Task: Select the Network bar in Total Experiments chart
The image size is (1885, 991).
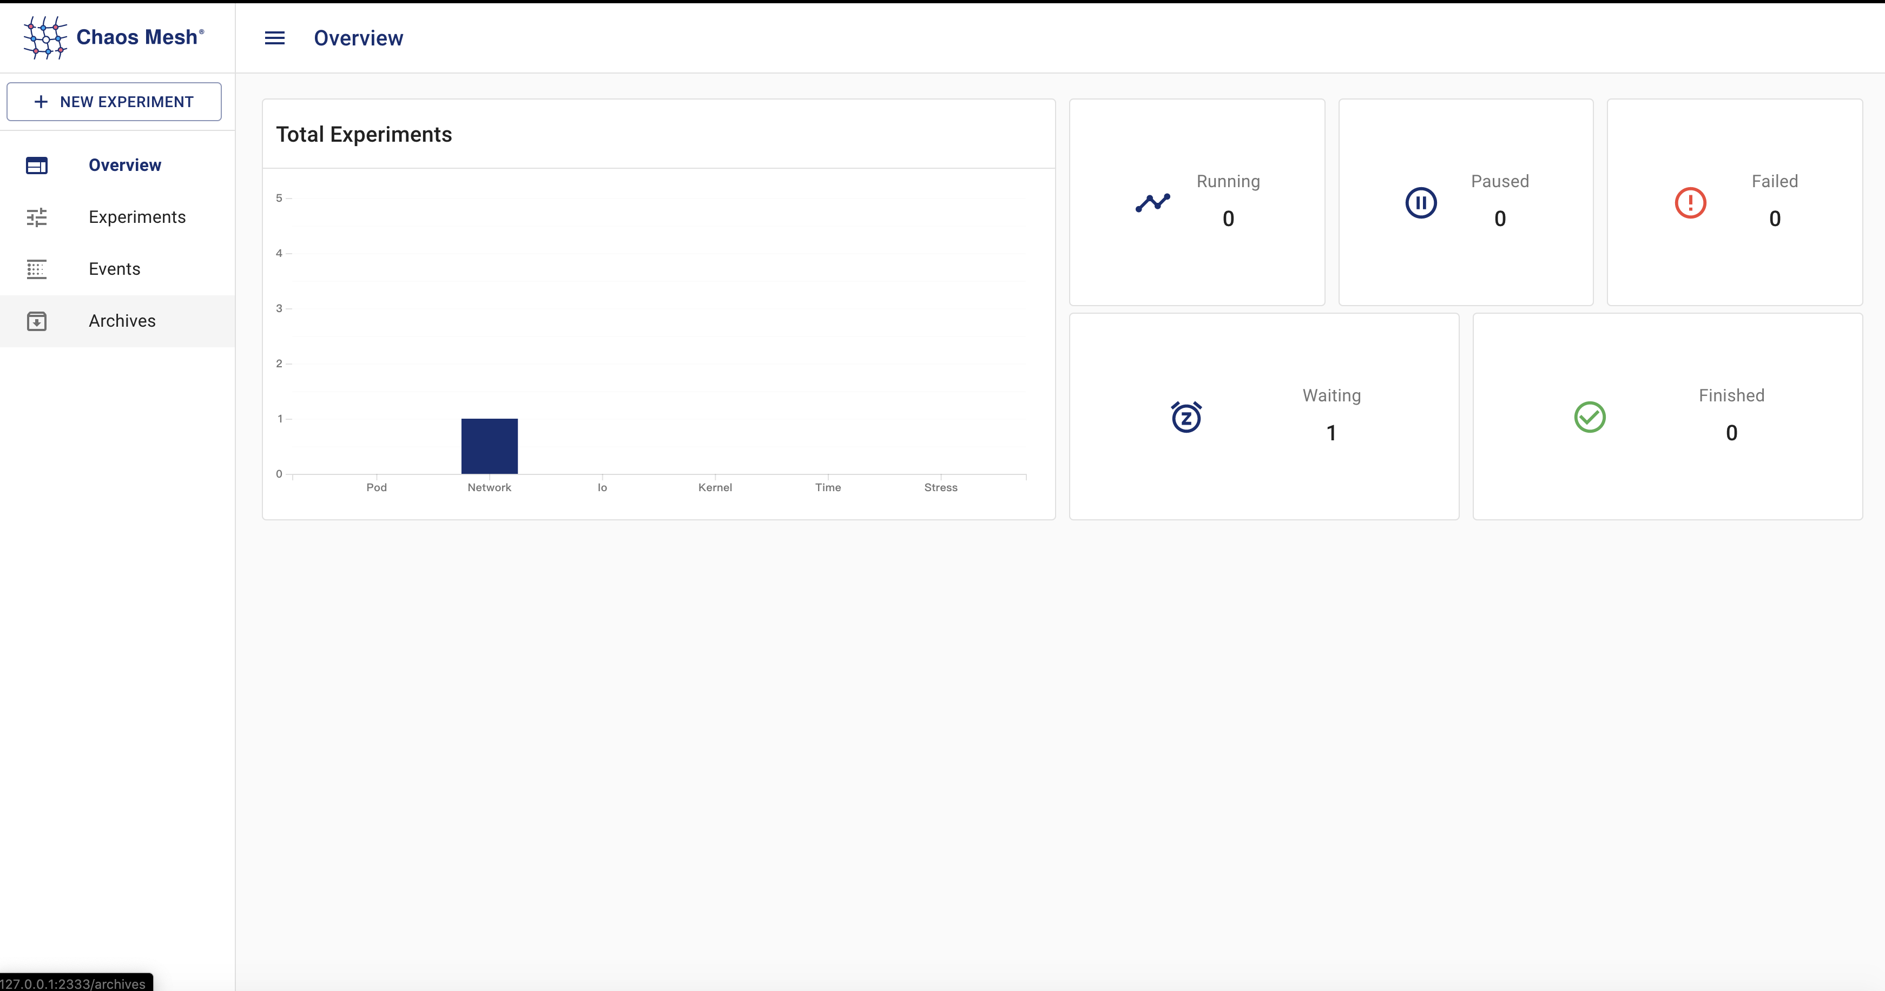Action: (489, 445)
